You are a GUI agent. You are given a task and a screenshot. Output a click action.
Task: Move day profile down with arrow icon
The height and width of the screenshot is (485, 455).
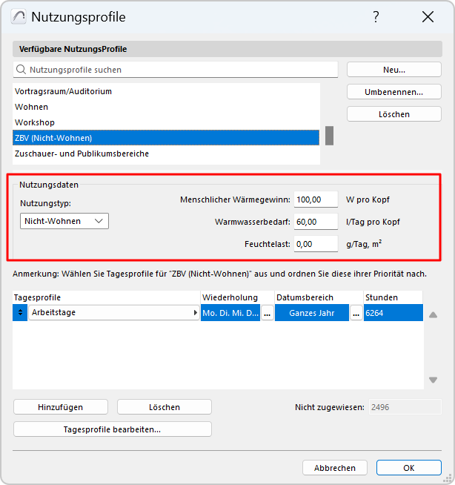pos(433,380)
